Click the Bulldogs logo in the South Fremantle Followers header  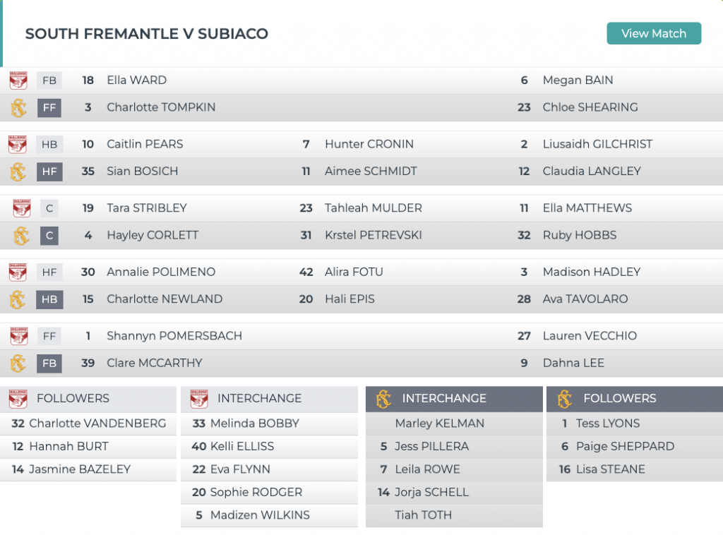pos(18,399)
